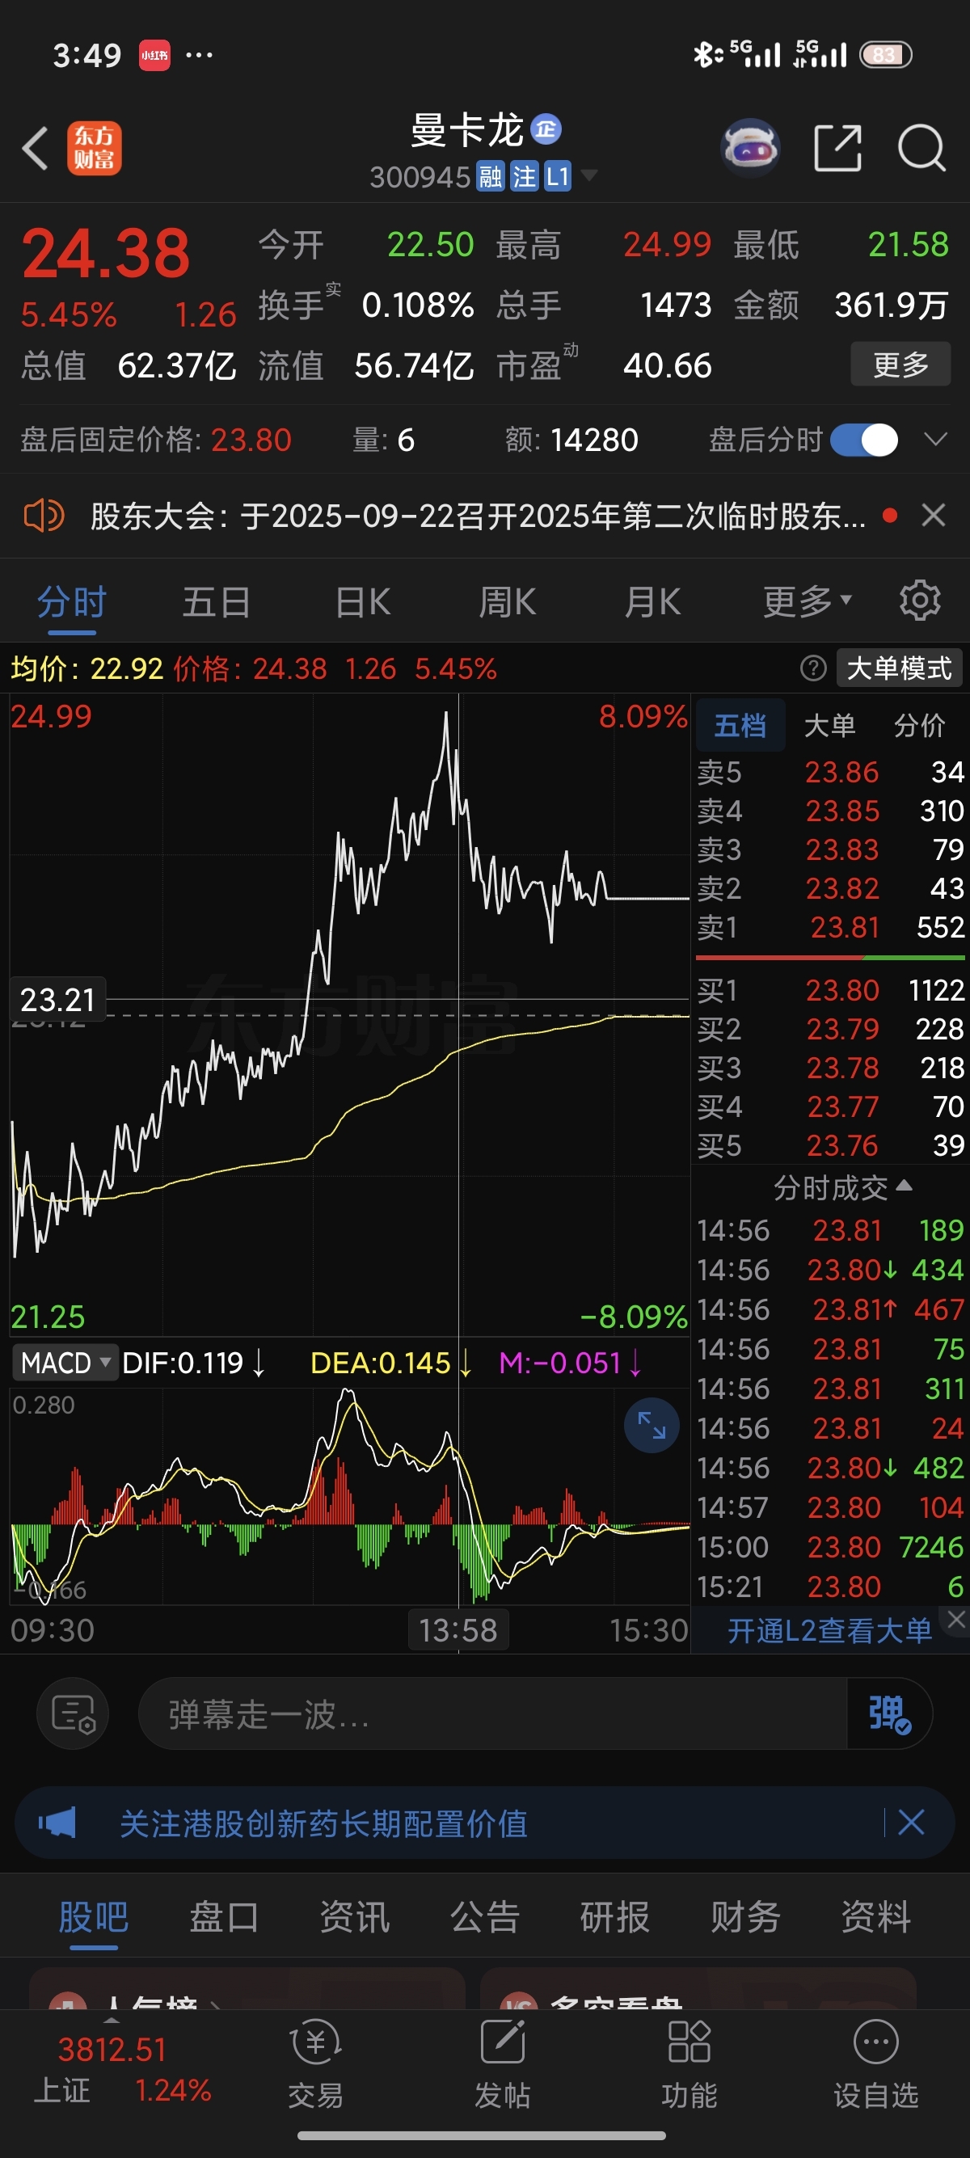
Task: Open the 更多 chart period dropdown
Action: click(x=808, y=601)
